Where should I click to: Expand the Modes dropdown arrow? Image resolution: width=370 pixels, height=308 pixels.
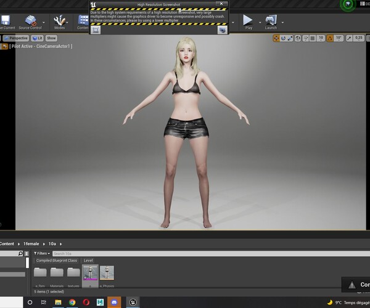tap(67, 22)
